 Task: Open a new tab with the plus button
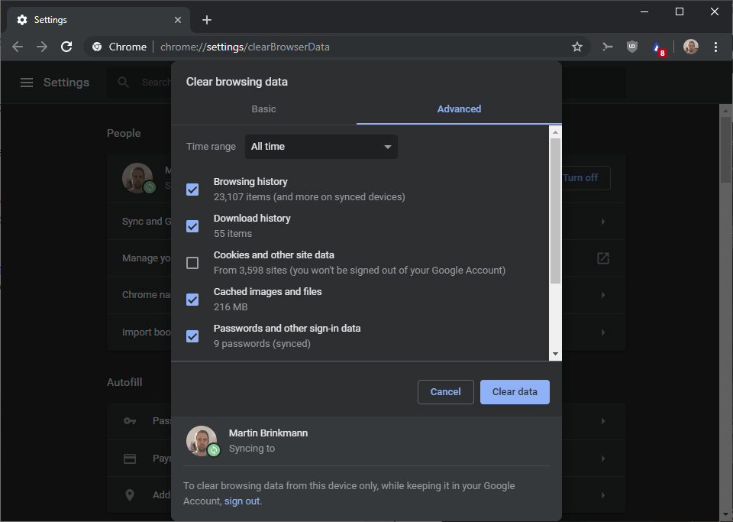tap(207, 20)
